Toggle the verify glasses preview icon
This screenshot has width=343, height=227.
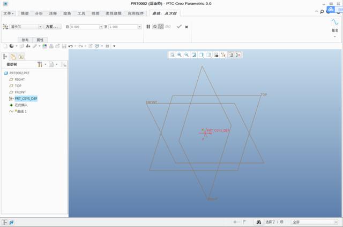click(x=168, y=27)
